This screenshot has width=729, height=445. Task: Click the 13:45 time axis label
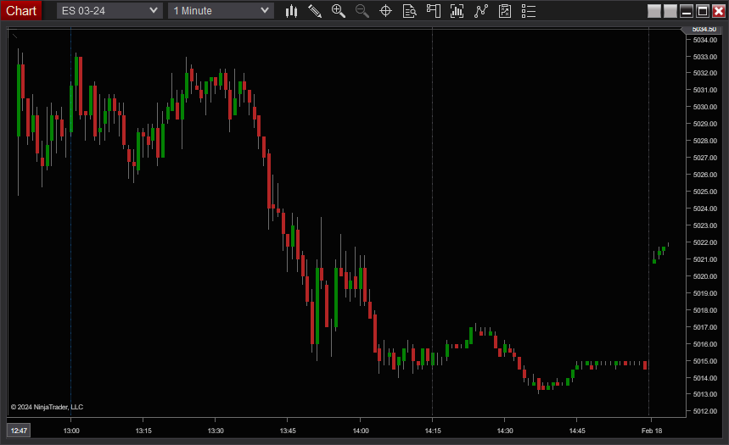288,431
